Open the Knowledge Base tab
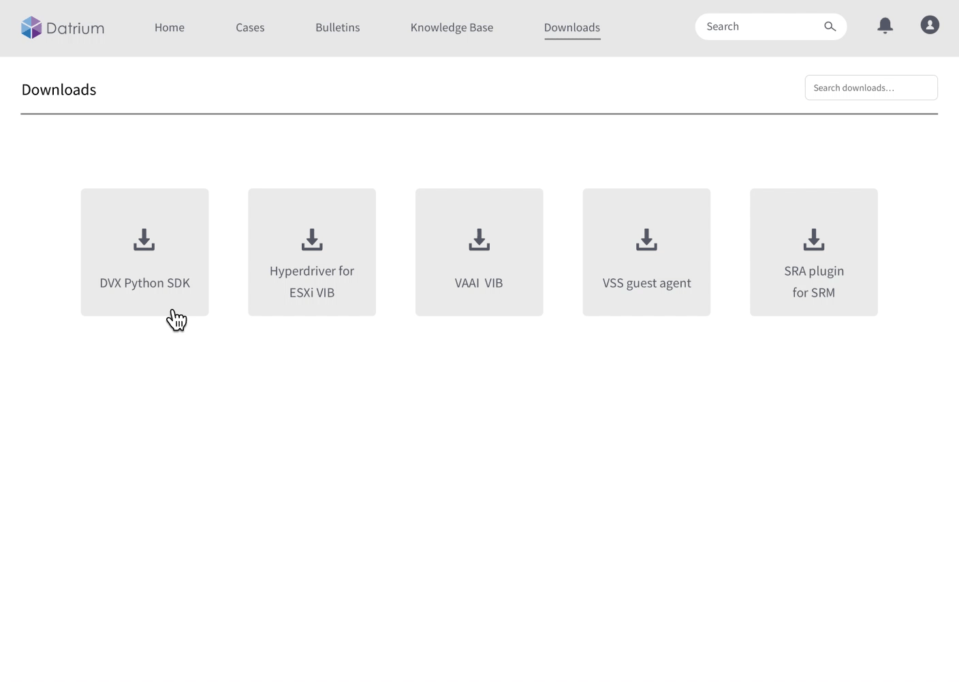This screenshot has height=683, width=959. click(452, 27)
